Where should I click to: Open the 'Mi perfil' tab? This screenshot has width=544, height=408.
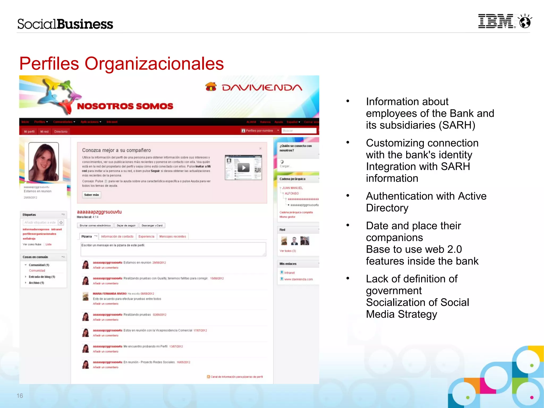coord(29,131)
